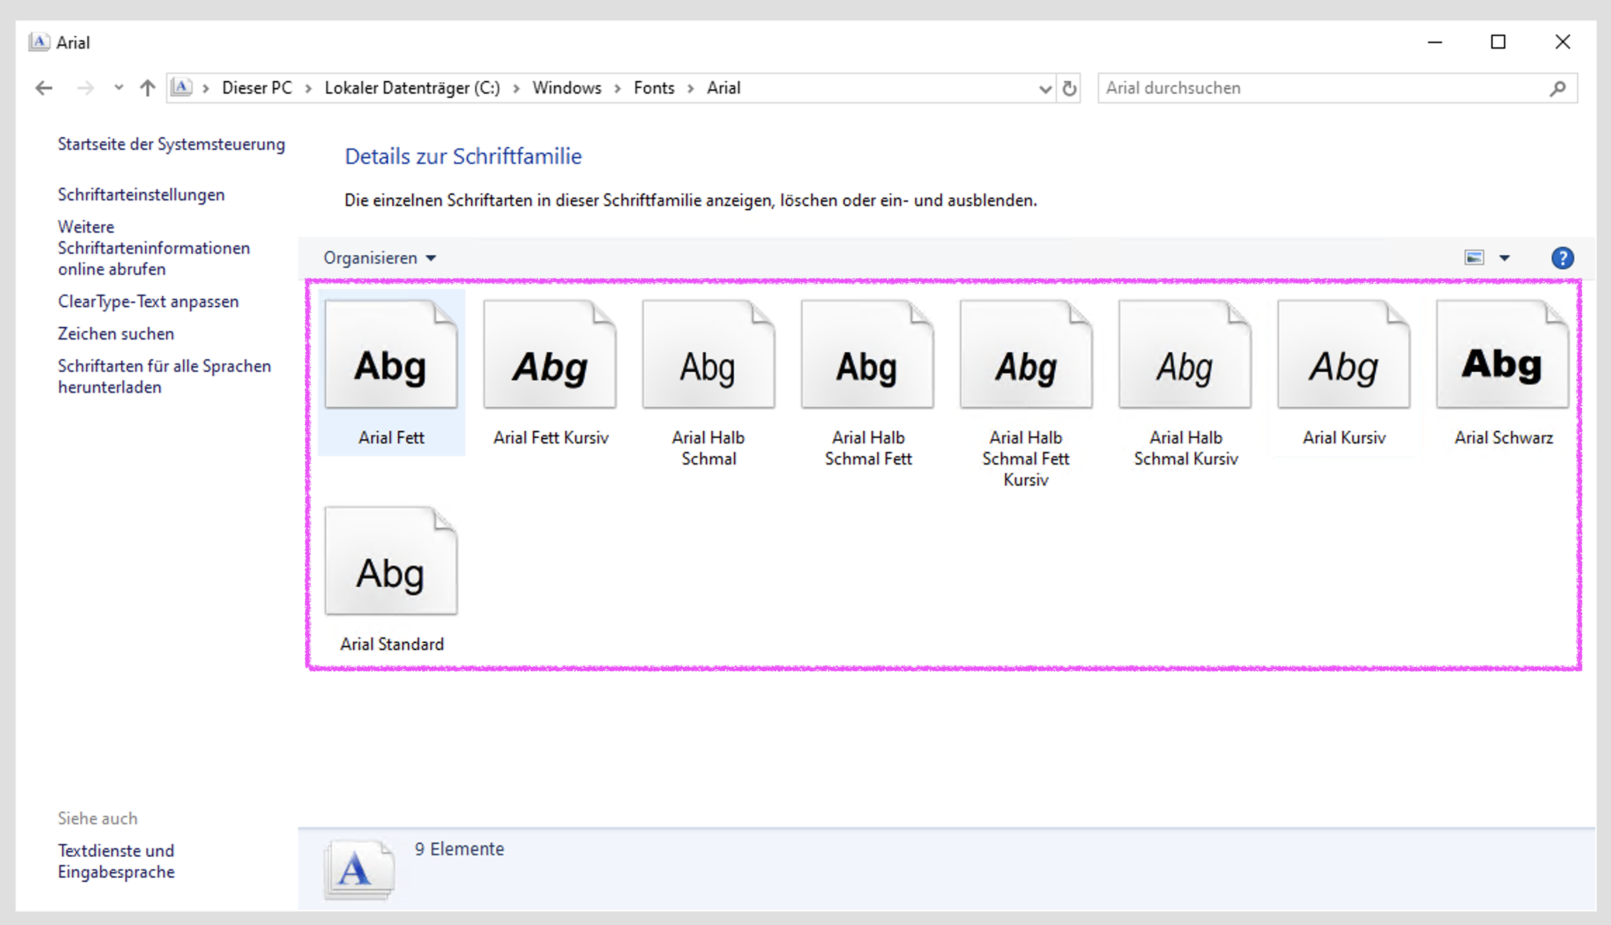1611x925 pixels.
Task: Navigate to Dieser PC breadcrumb
Action: click(x=257, y=88)
